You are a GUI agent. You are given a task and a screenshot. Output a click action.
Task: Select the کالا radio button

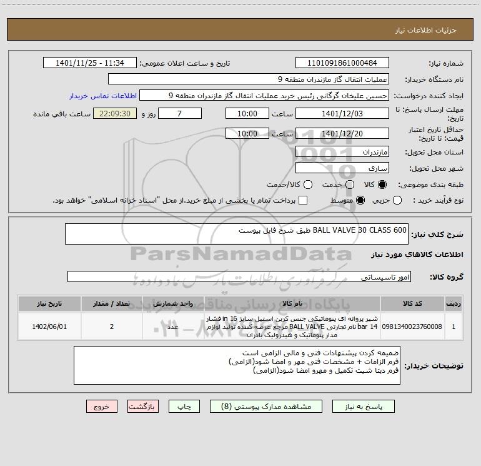[382, 185]
